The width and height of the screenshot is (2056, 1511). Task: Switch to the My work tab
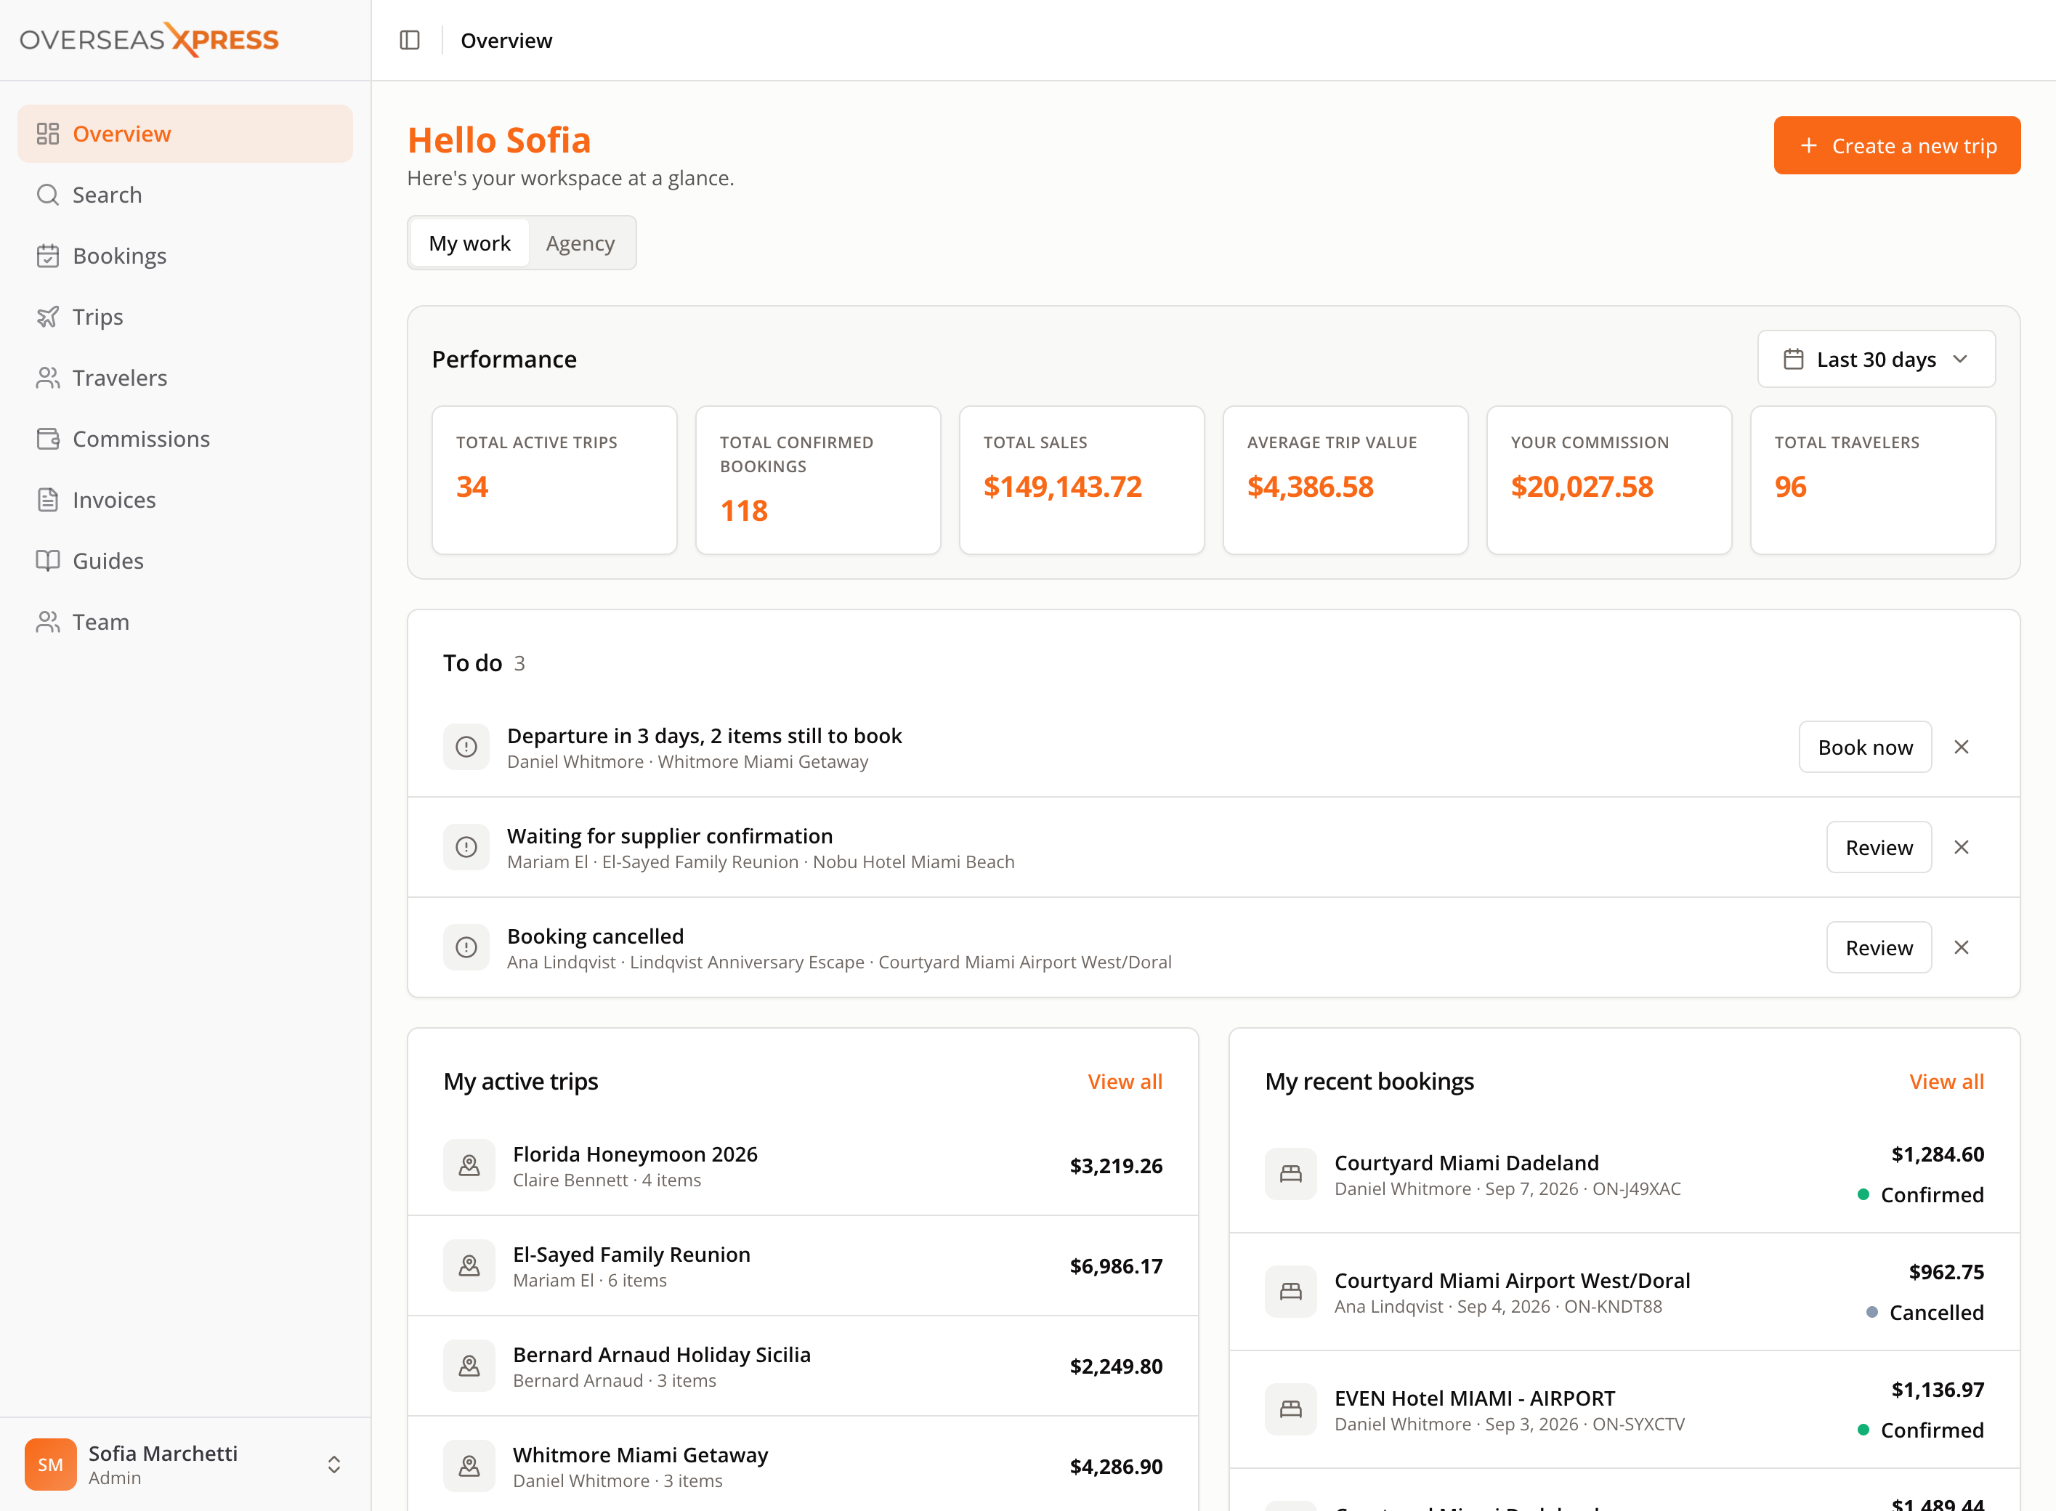[x=469, y=243]
